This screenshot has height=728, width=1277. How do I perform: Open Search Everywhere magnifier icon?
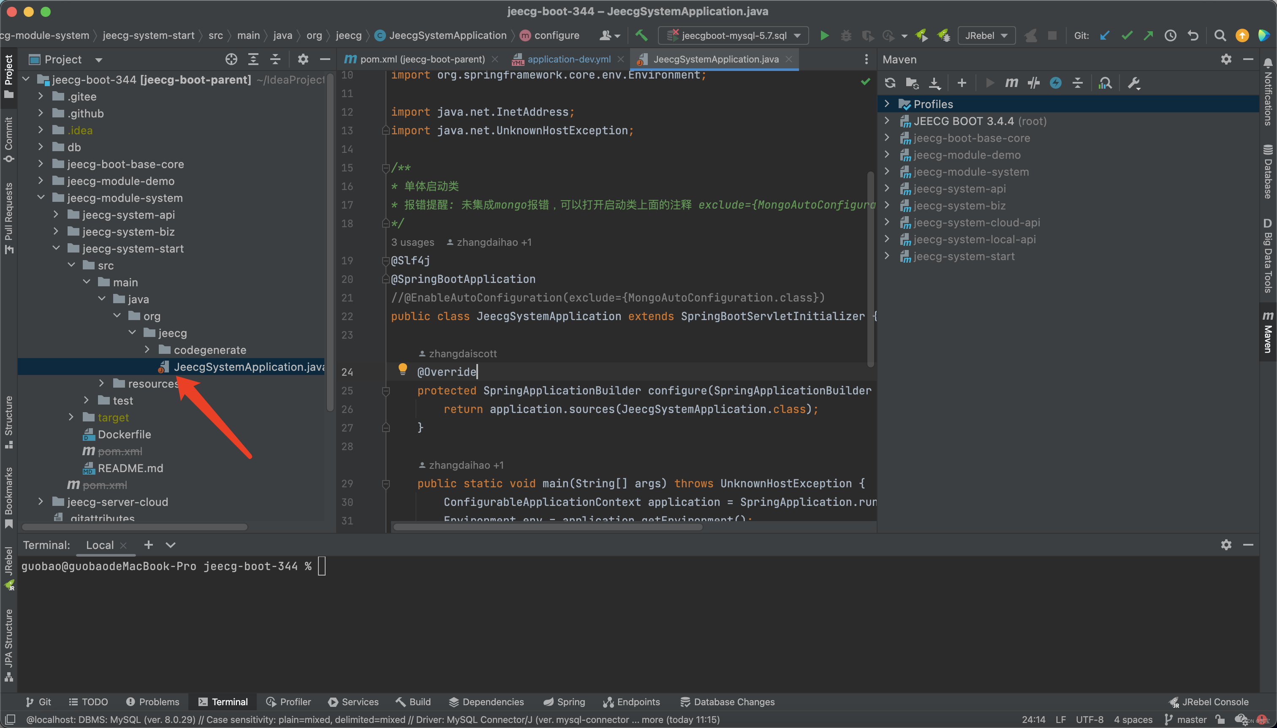[1220, 35]
